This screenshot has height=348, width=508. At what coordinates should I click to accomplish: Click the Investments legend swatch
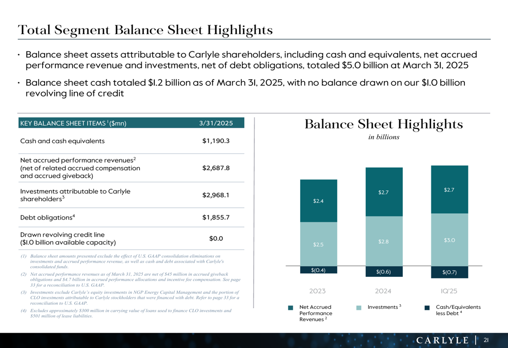coord(359,308)
